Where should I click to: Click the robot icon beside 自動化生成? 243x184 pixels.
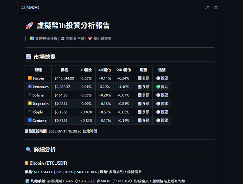point(63,38)
